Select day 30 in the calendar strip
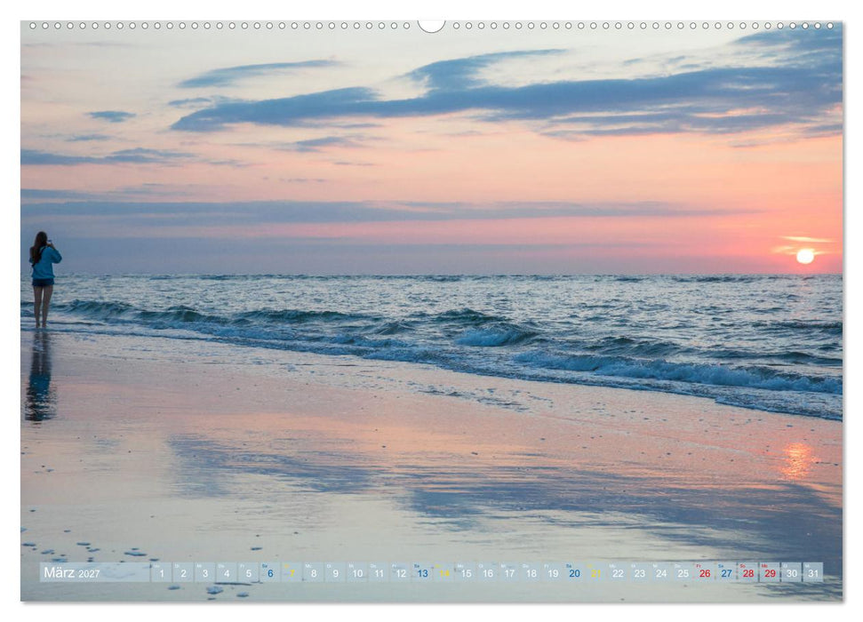Image resolution: width=863 pixels, height=622 pixels. click(792, 572)
